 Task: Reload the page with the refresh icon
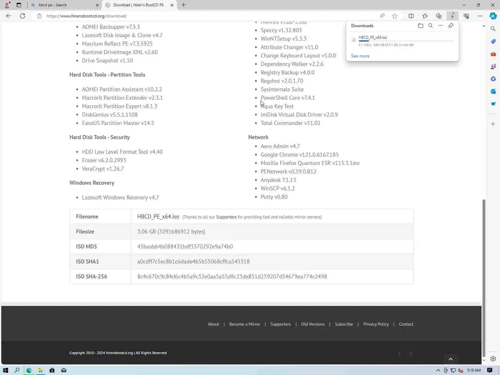pyautogui.click(x=22, y=16)
